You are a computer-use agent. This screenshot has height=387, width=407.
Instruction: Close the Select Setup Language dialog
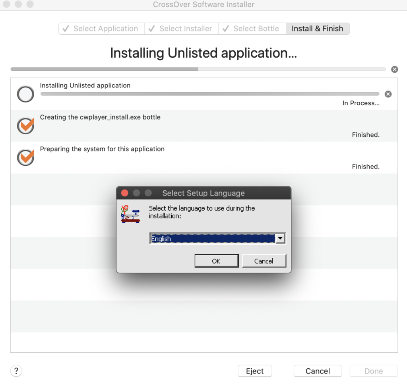point(124,193)
